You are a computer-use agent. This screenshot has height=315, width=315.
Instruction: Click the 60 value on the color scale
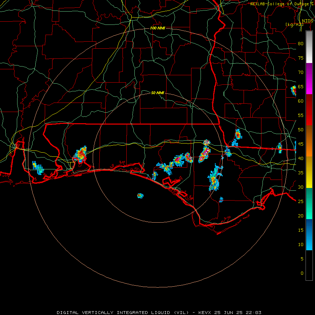click(301, 101)
